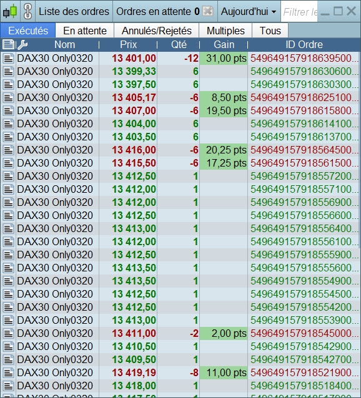361x398 pixels.
Task: Open details icon for order 13 415,50
Action: [8, 163]
